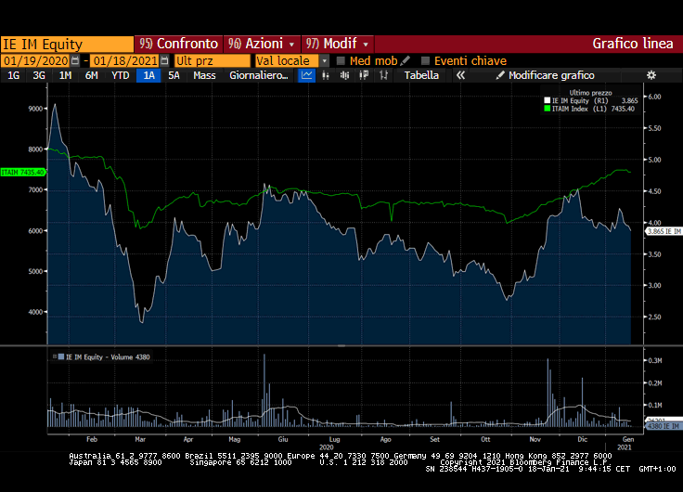This screenshot has height=492, width=683.
Task: Click the double-left collapse arrows icon
Action: [459, 75]
